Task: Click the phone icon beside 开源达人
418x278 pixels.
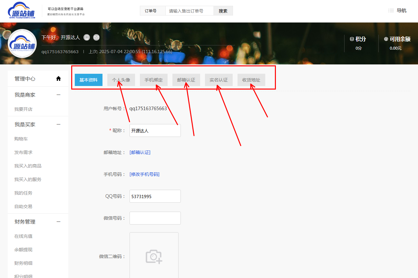Action: (87, 37)
